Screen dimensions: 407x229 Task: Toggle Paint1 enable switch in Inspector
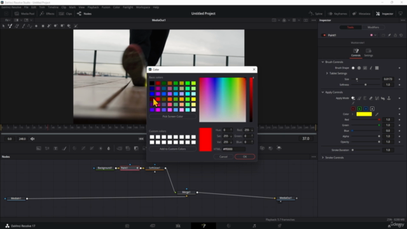[324, 35]
